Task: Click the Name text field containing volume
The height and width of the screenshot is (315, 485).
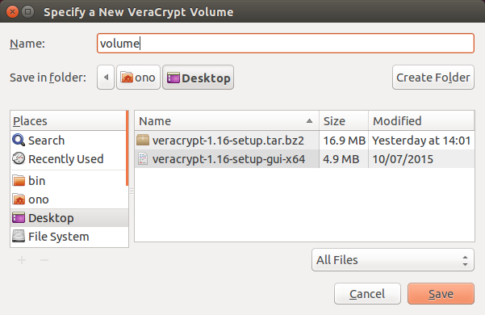Action: pyautogui.click(x=286, y=44)
